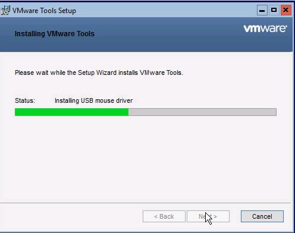Cancel the VMware Tools installation
The height and width of the screenshot is (233, 295).
(262, 216)
